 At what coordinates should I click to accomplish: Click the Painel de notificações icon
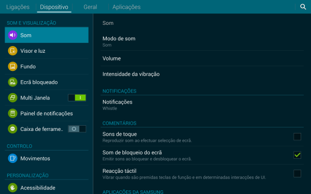tap(12, 113)
